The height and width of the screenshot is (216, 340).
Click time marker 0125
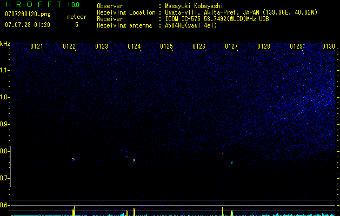tap(166, 46)
